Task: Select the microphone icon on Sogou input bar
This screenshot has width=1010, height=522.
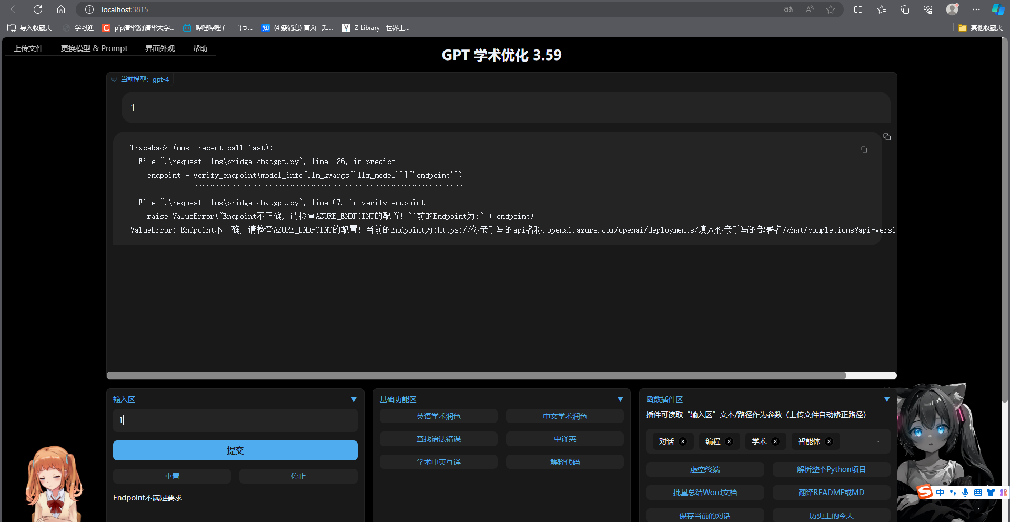Action: pos(965,493)
